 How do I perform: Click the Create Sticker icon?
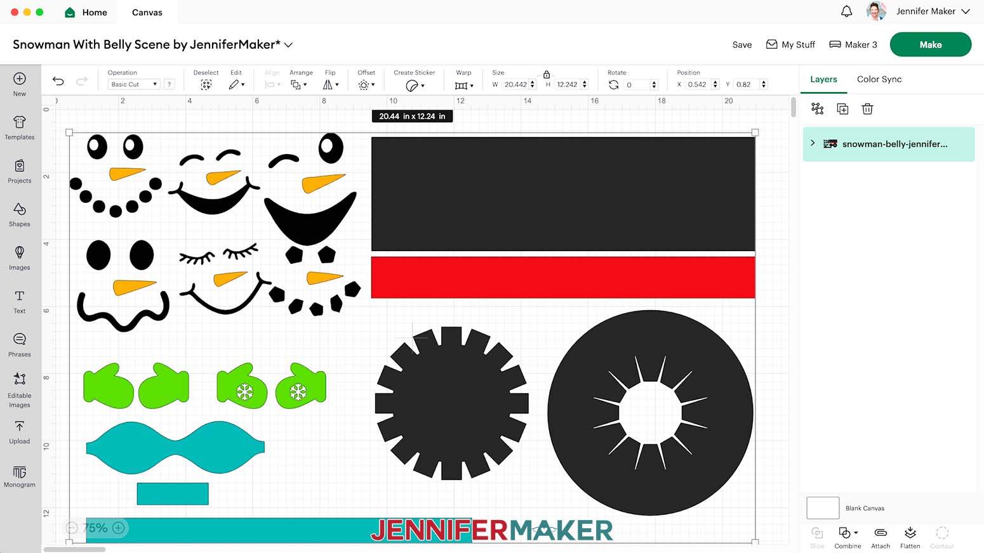pyautogui.click(x=412, y=85)
